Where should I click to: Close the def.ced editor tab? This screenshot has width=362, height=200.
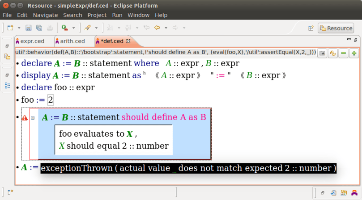pyautogui.click(x=128, y=41)
